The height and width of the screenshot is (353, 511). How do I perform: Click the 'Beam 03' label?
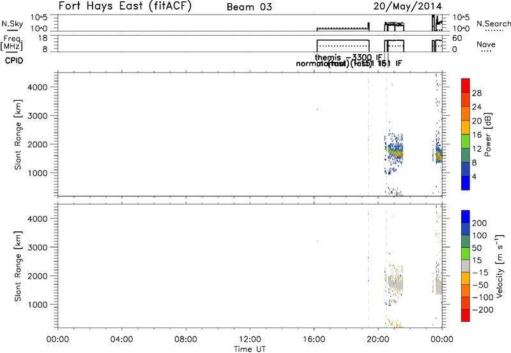pyautogui.click(x=249, y=7)
